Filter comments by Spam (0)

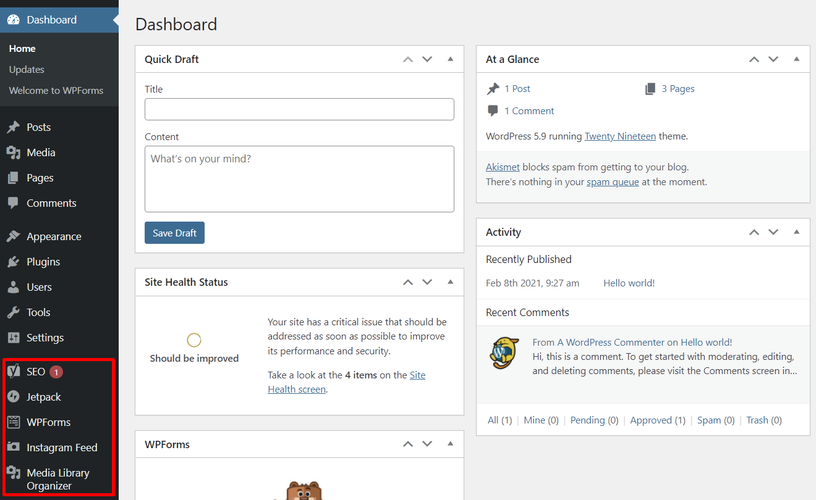point(716,420)
